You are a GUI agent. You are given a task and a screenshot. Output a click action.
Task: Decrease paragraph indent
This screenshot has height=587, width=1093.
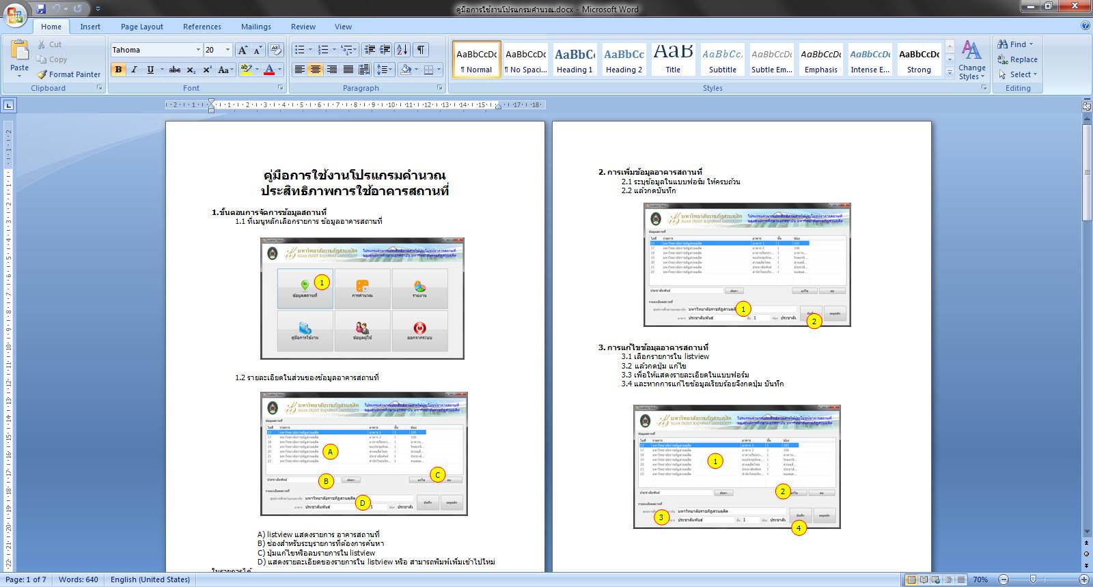click(370, 50)
